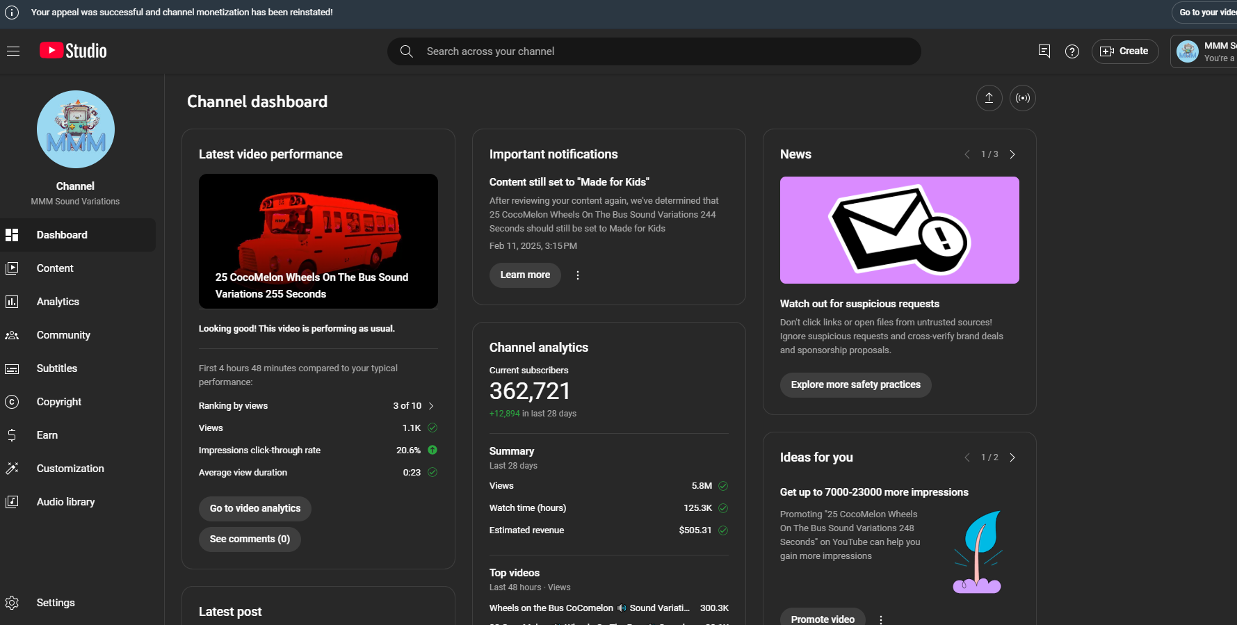Go to next News card
Viewport: 1237px width, 625px height.
pyautogui.click(x=1012, y=154)
